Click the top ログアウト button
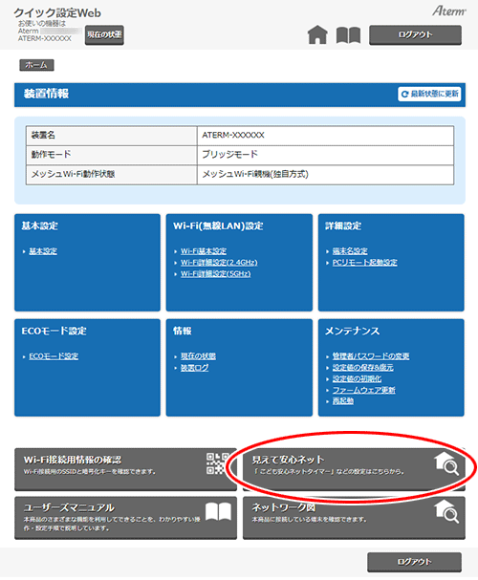This screenshot has width=478, height=580. pos(415,35)
